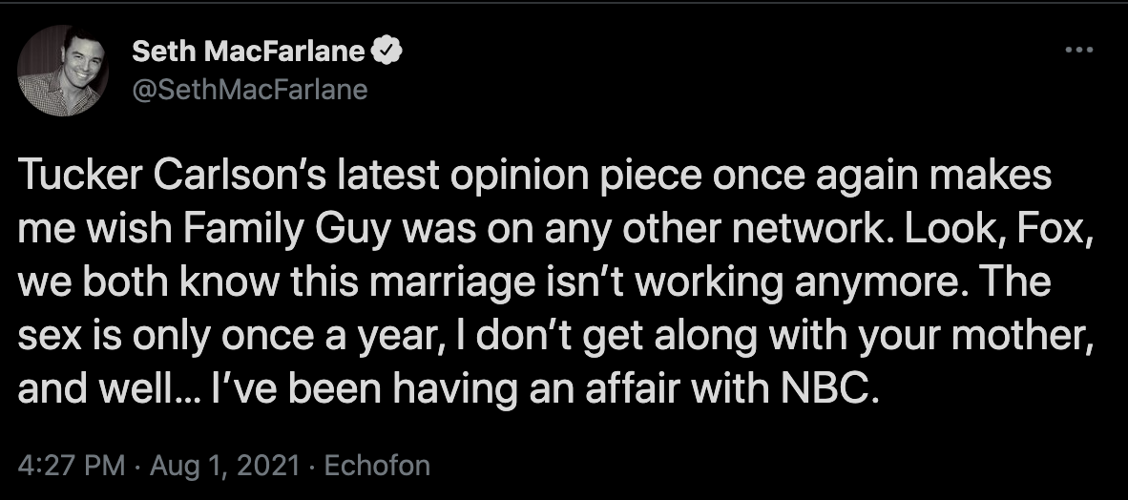
Task: Open the Echofon source link
Action: tap(377, 466)
